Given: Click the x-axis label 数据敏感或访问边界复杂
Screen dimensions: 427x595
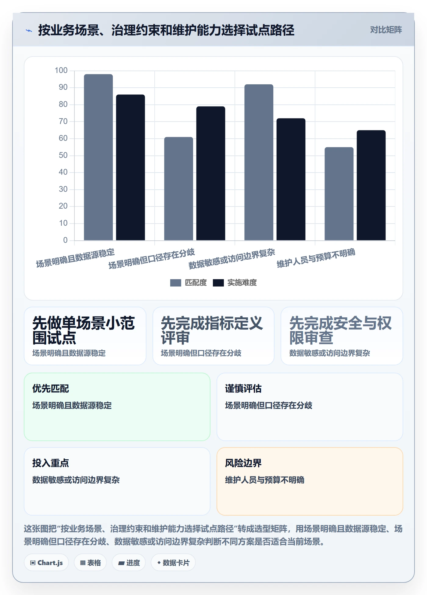Looking at the screenshot, I should [232, 259].
